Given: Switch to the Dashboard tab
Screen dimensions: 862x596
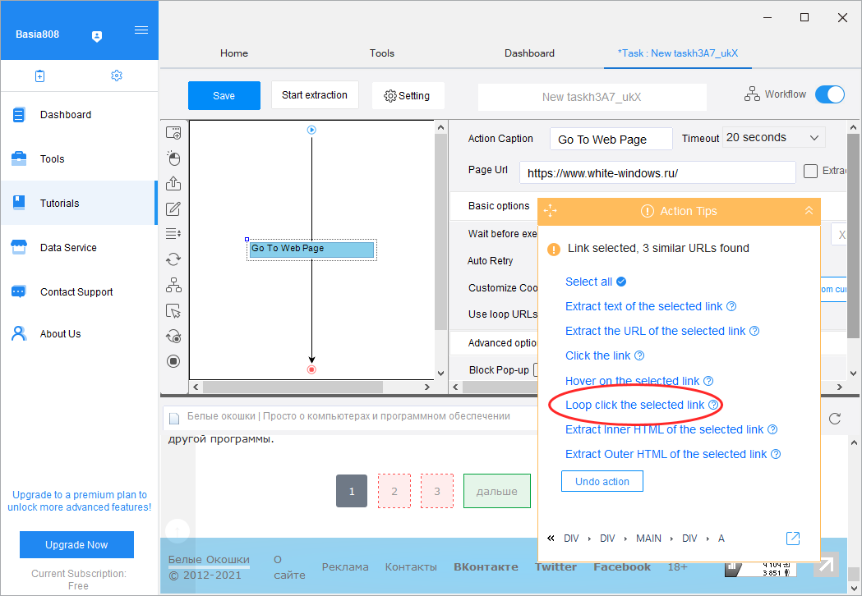Looking at the screenshot, I should point(529,53).
